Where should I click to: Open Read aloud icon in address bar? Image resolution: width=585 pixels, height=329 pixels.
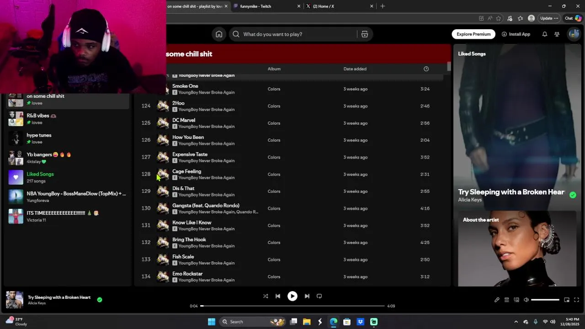pyautogui.click(x=489, y=18)
